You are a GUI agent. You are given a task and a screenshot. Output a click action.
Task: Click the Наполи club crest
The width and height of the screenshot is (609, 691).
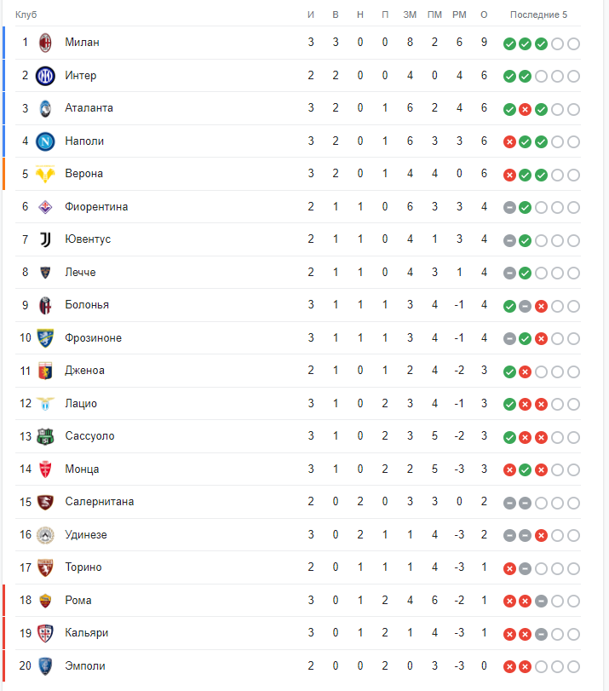point(45,141)
